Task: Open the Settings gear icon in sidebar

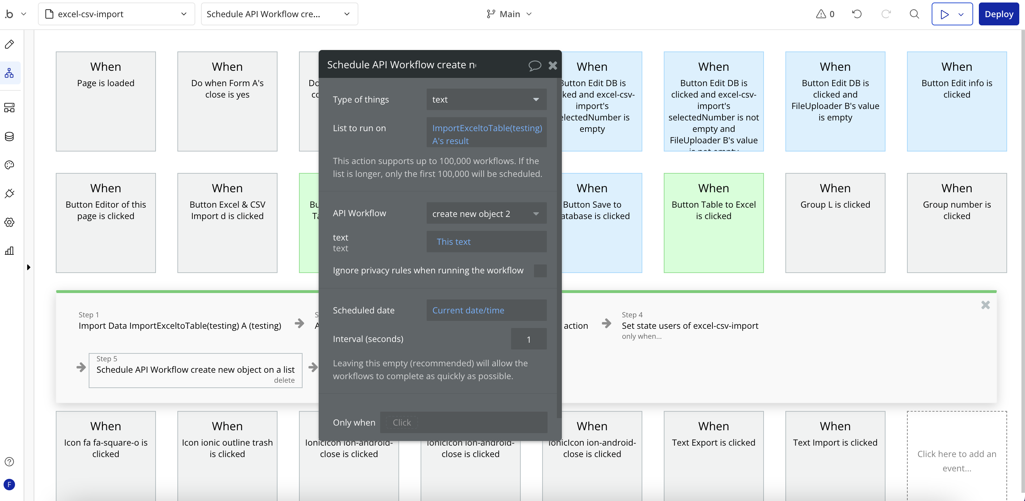Action: [x=10, y=222]
